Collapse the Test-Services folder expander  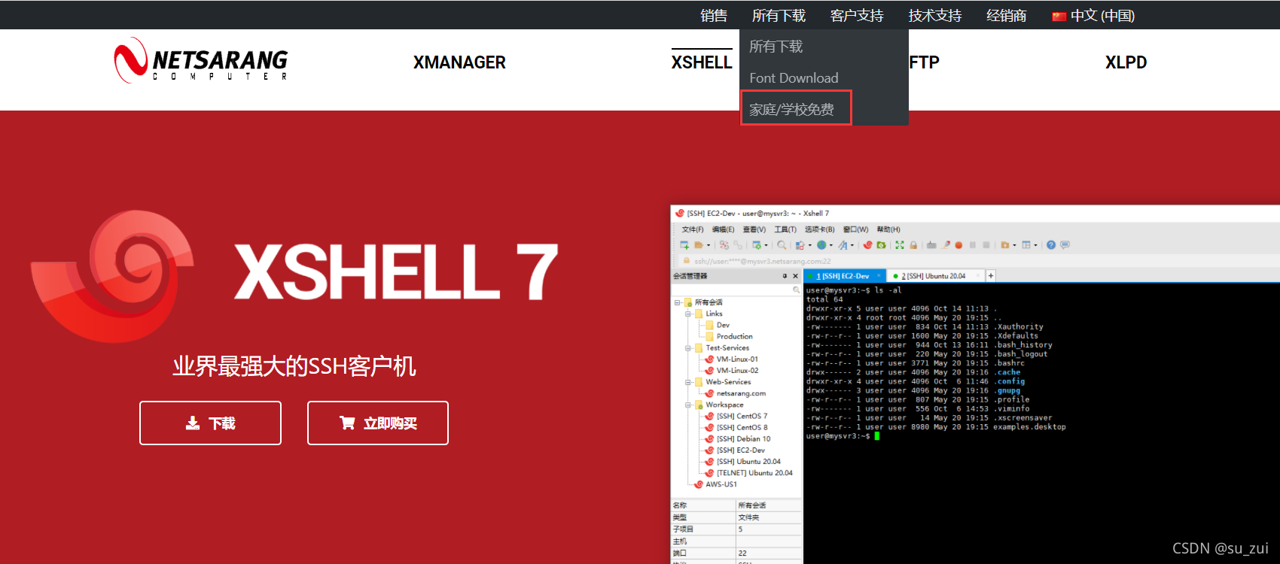pos(688,348)
